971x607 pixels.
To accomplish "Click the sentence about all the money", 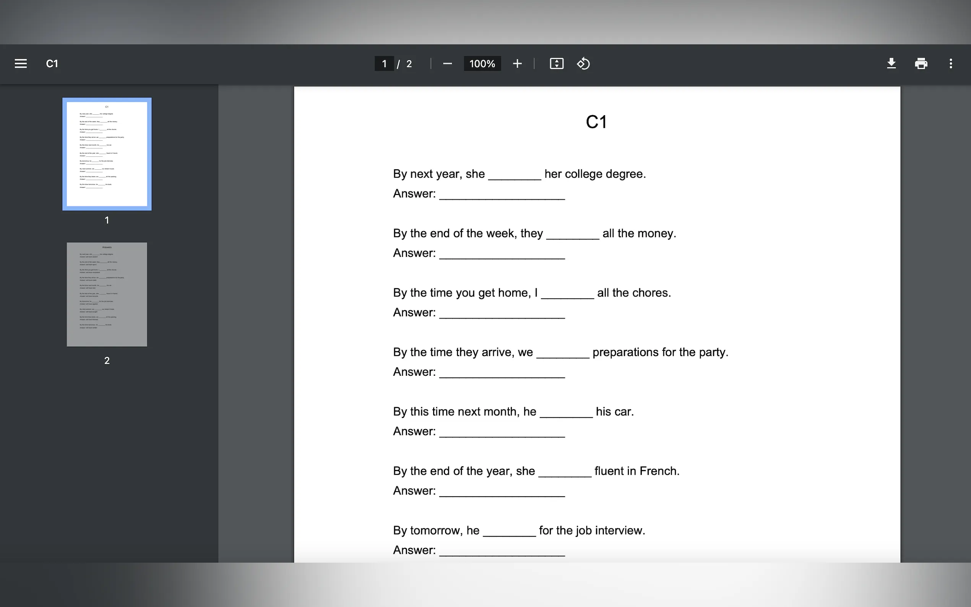I will pyautogui.click(x=534, y=233).
